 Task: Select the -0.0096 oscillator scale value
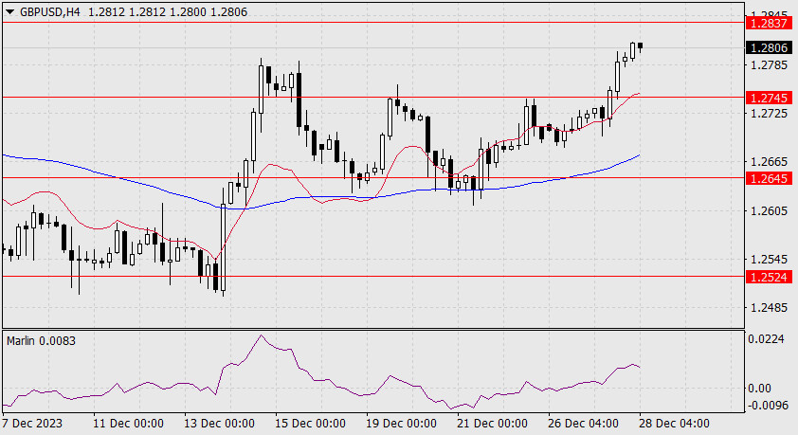(x=767, y=406)
